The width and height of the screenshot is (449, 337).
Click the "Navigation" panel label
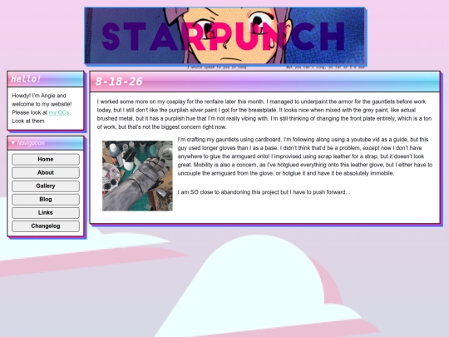[x=31, y=143]
